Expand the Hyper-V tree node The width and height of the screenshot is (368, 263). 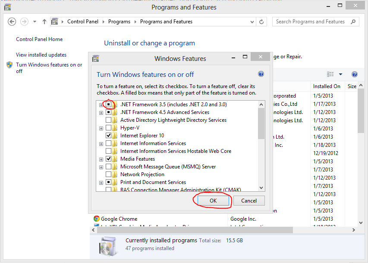point(101,128)
